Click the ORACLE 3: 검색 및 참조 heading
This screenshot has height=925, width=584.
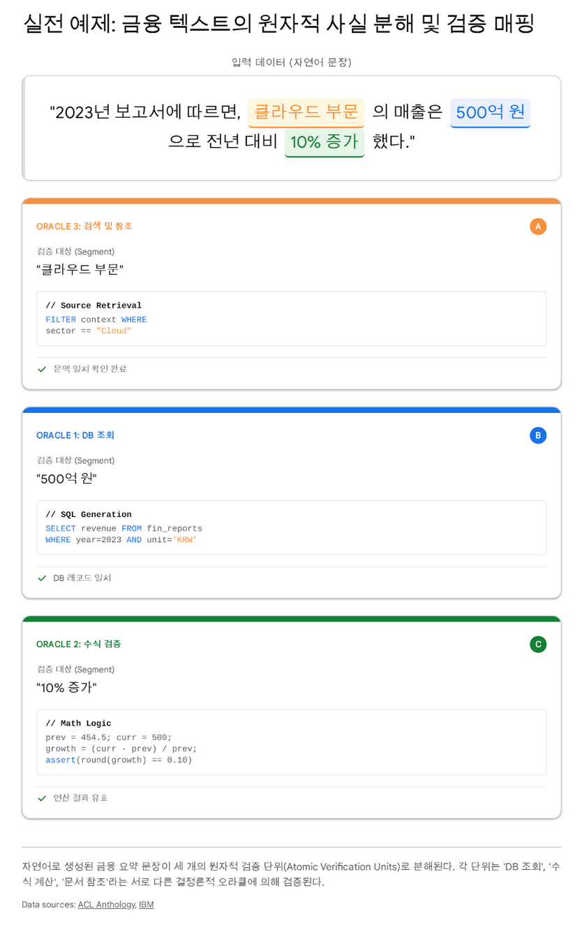click(x=84, y=226)
